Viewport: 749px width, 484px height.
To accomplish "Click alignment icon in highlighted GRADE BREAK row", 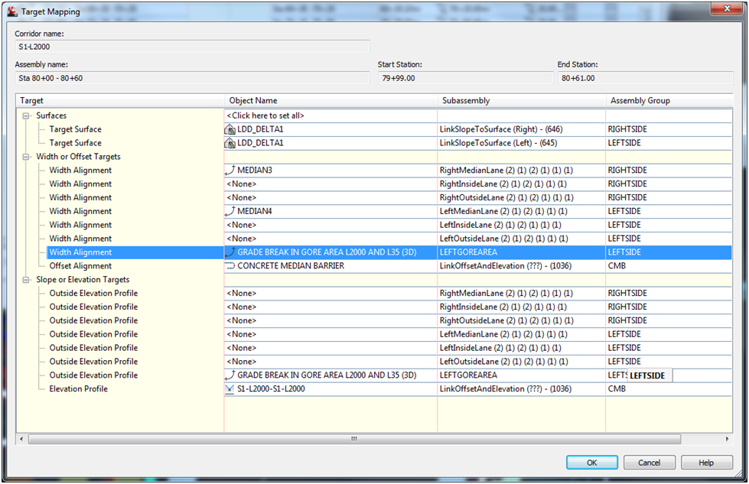I will pos(230,252).
